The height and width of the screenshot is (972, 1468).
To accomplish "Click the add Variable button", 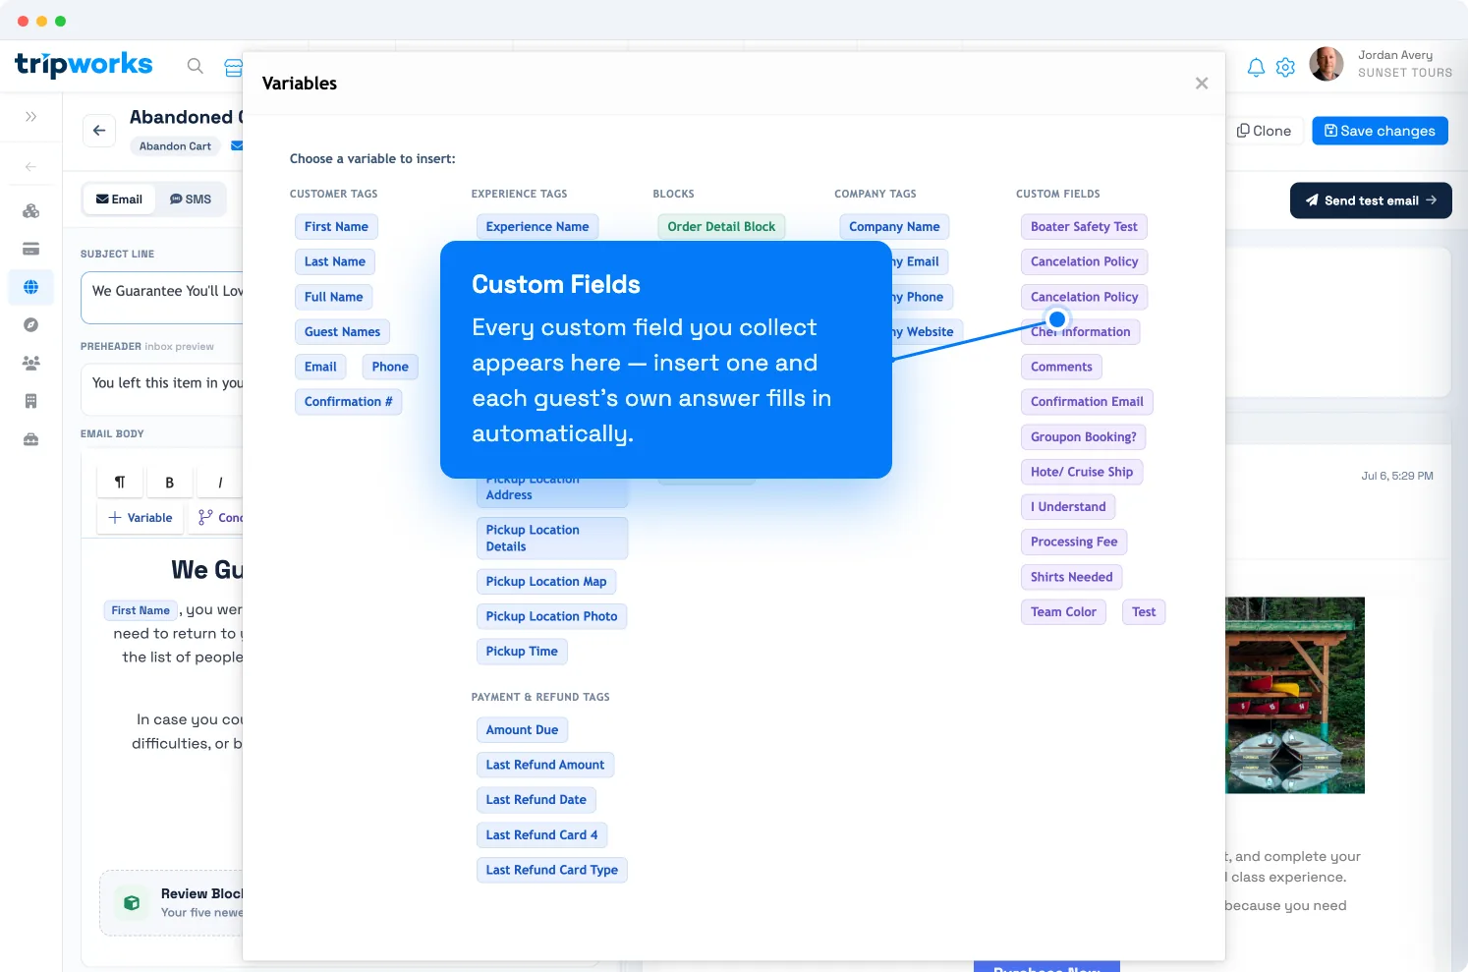I will coord(141,518).
